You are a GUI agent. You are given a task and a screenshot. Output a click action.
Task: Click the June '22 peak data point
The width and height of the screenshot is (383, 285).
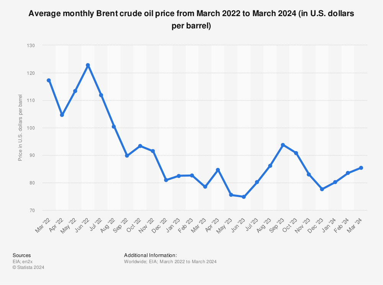88,65
